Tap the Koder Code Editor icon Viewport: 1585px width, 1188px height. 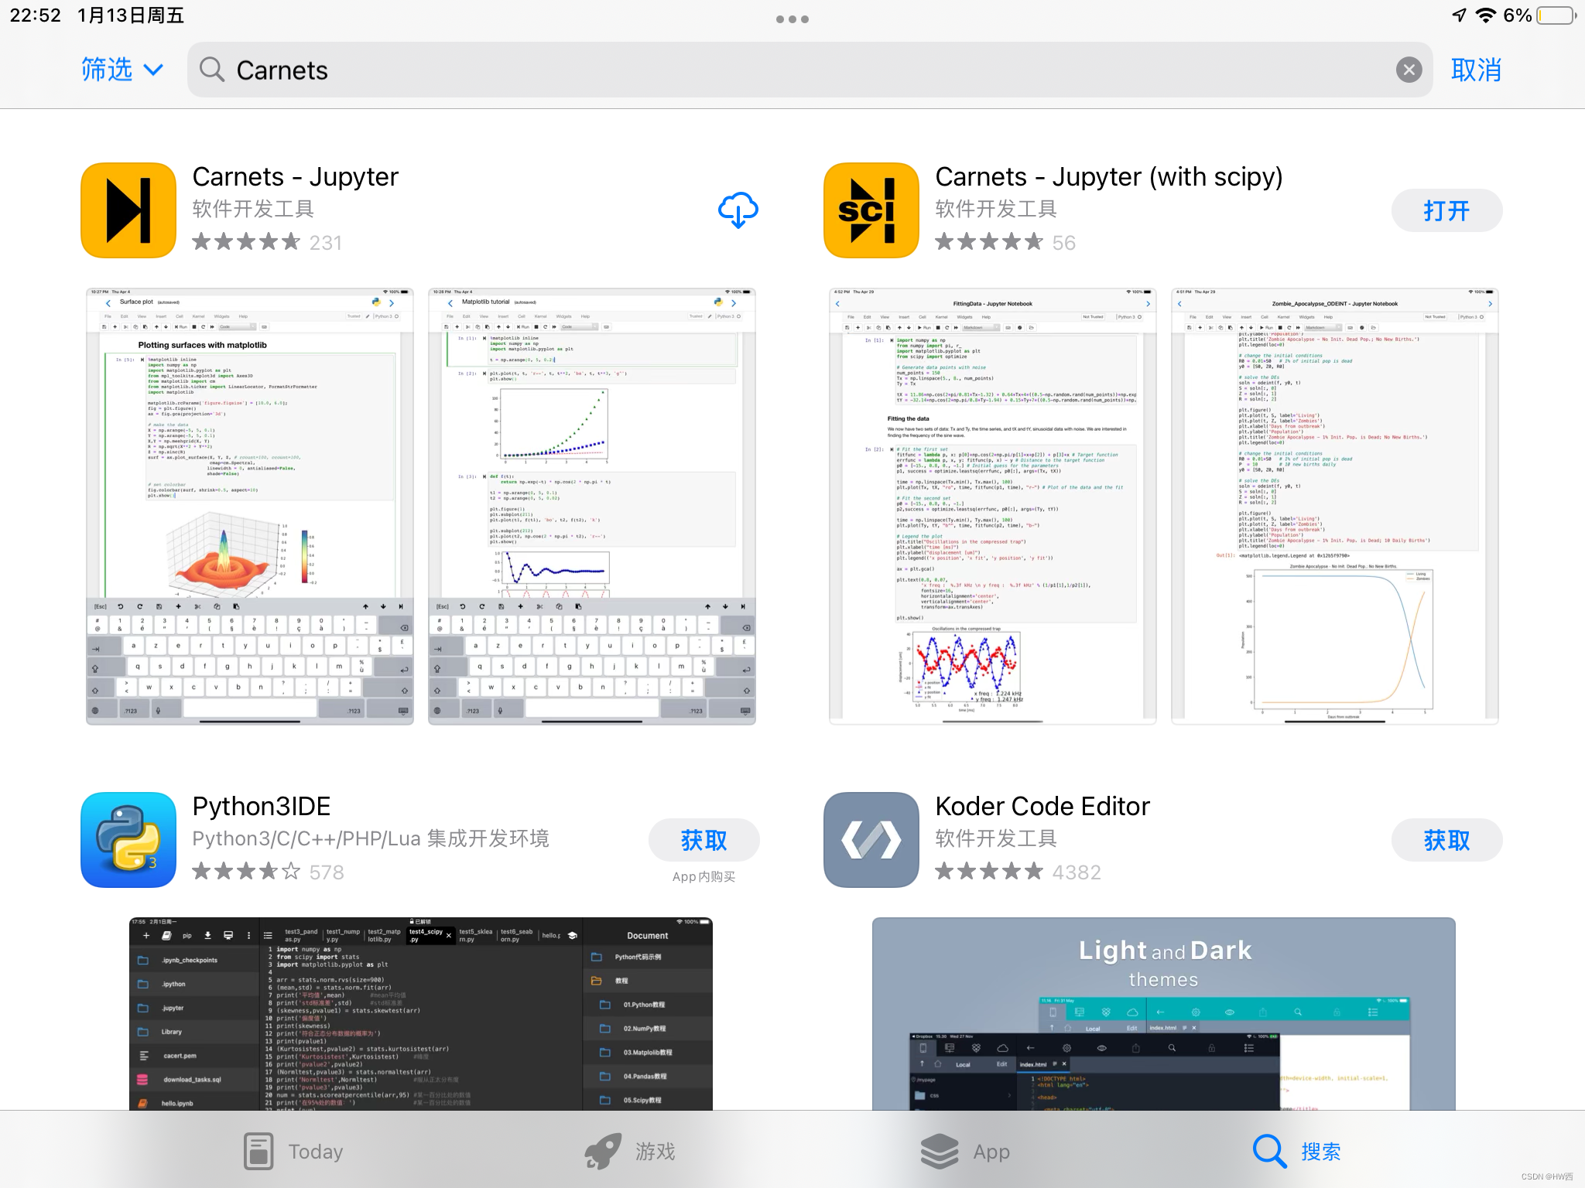pyautogui.click(x=871, y=840)
